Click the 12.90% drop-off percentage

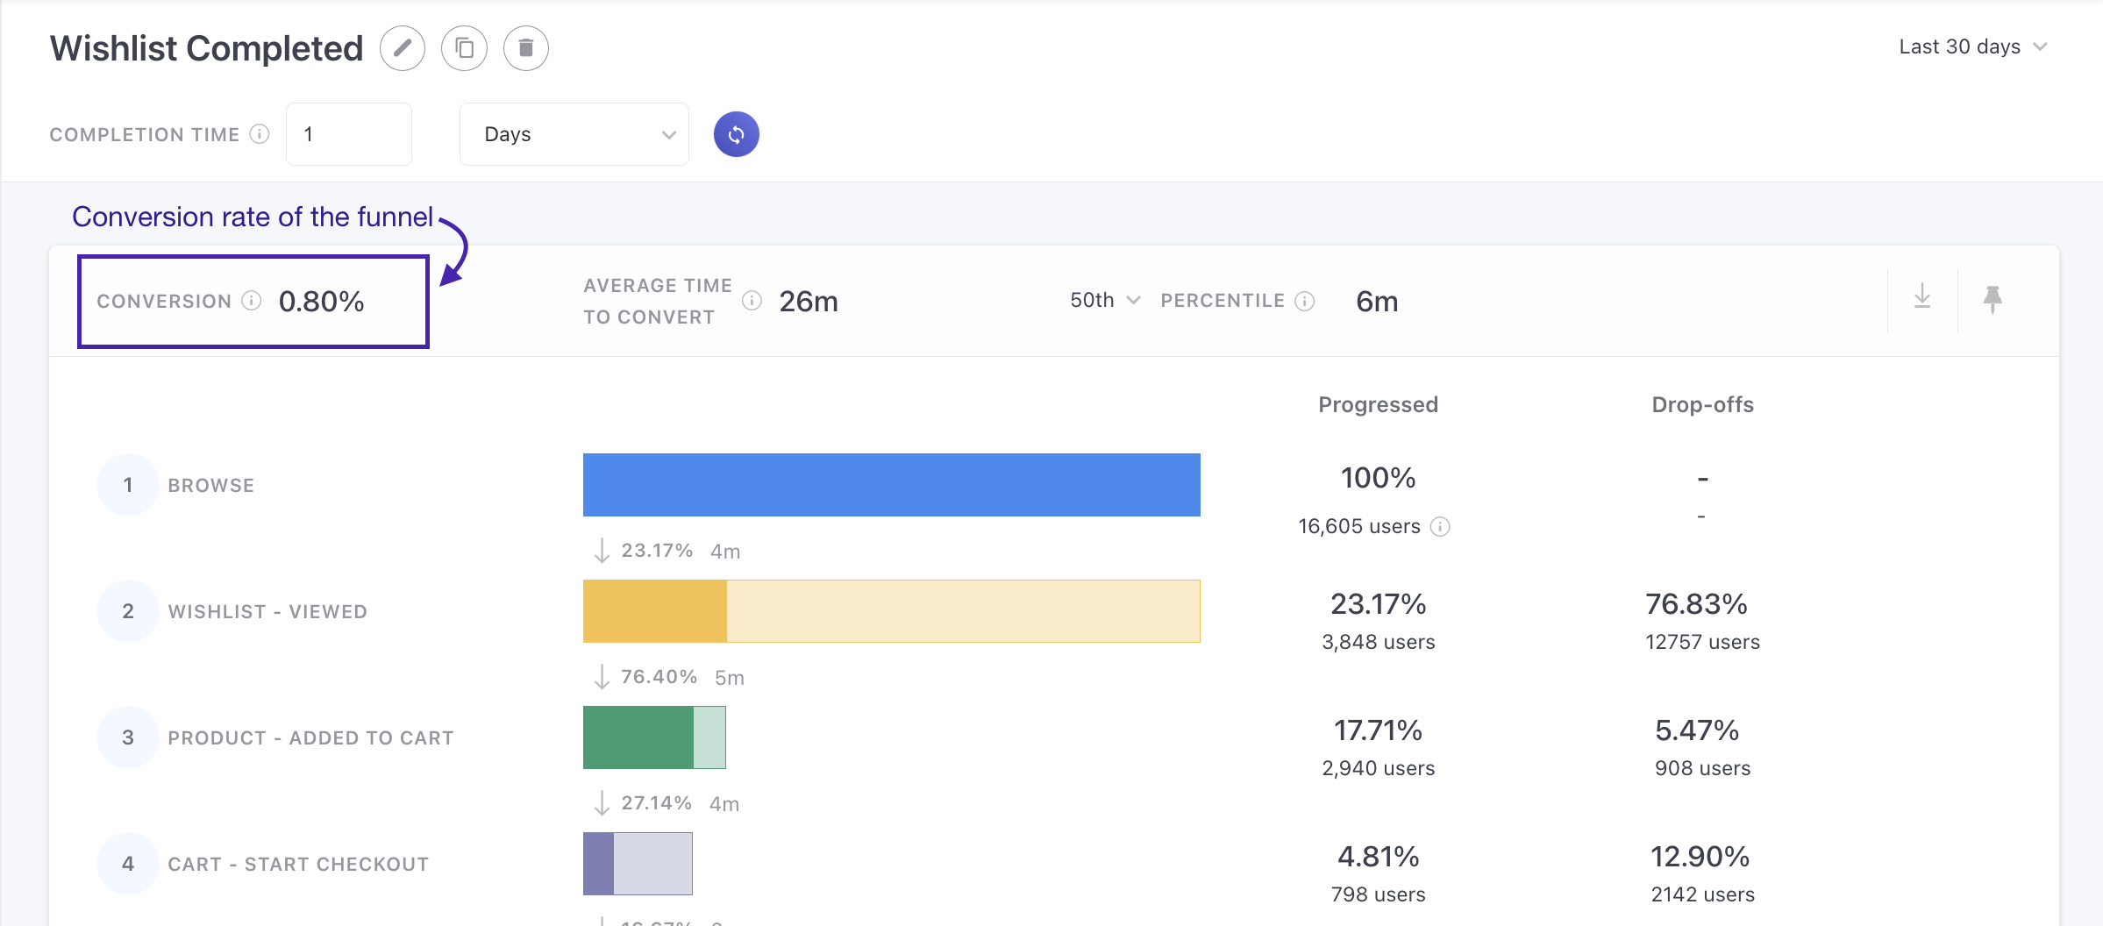[1700, 857]
